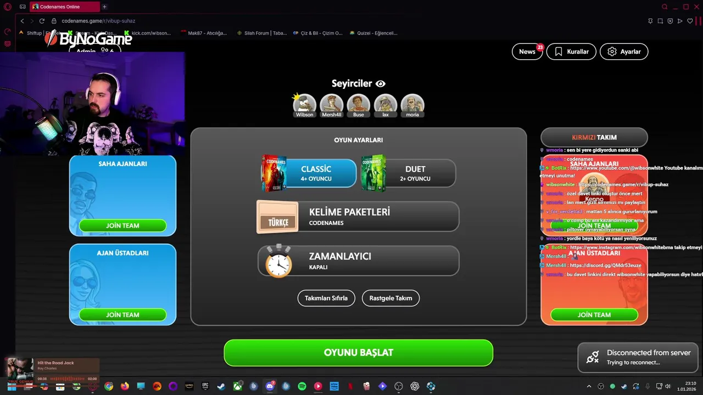Click Takımları Sıfırla button

click(x=326, y=298)
